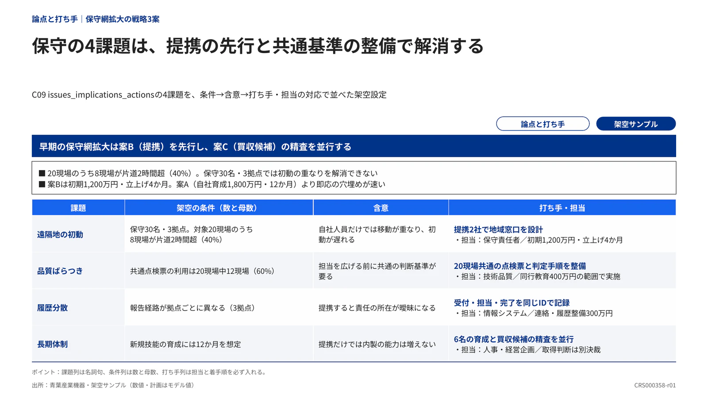Click the 架空の条件（数と母数） column header
The width and height of the screenshot is (708, 398).
[219, 207]
